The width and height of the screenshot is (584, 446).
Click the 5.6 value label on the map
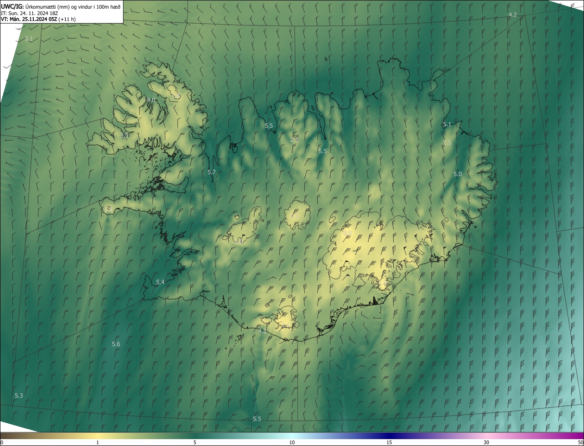[116, 344]
